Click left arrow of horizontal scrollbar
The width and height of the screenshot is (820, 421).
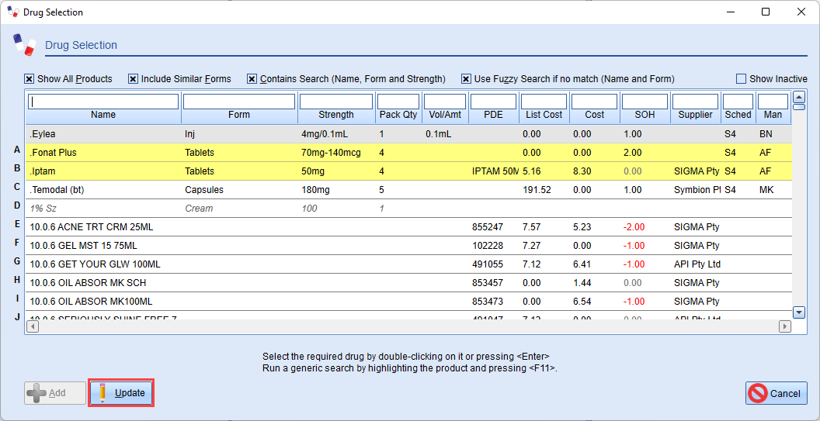pos(32,326)
